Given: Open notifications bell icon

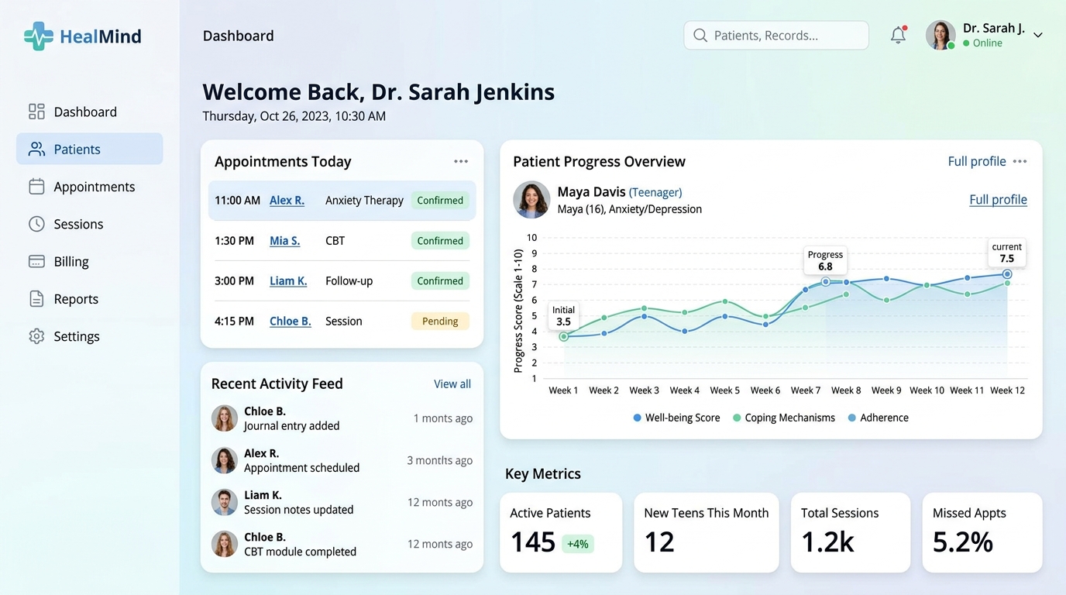Looking at the screenshot, I should (x=898, y=35).
